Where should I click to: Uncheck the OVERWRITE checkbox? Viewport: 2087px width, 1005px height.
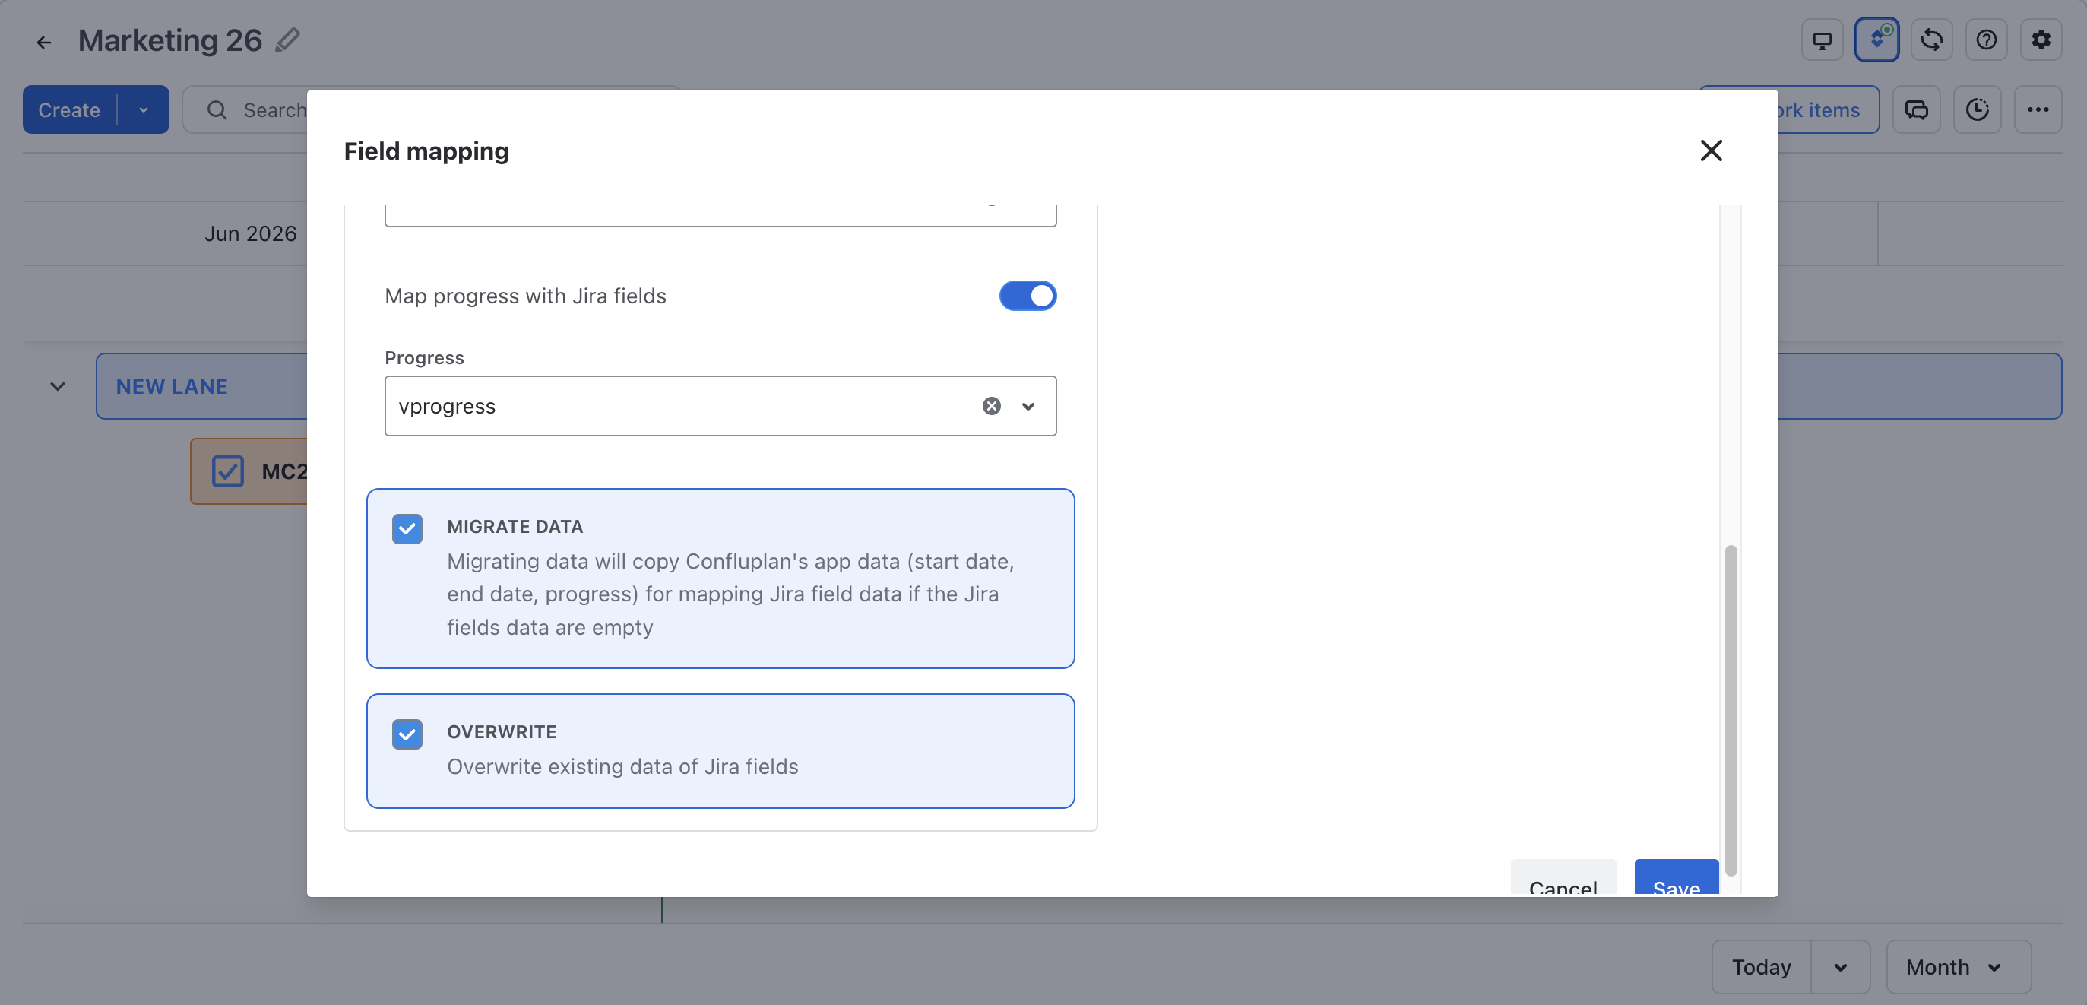point(407,734)
